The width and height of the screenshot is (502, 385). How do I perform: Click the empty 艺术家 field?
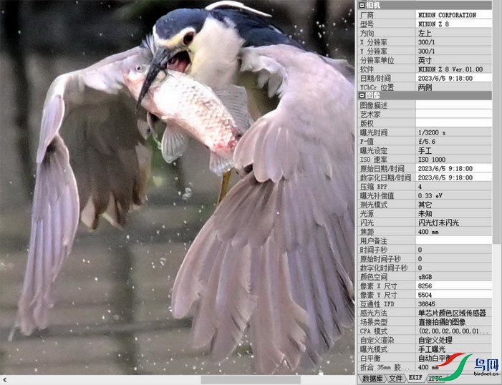click(x=454, y=114)
